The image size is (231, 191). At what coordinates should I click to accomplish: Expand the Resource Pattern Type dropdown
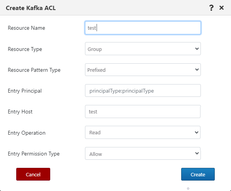(x=143, y=70)
